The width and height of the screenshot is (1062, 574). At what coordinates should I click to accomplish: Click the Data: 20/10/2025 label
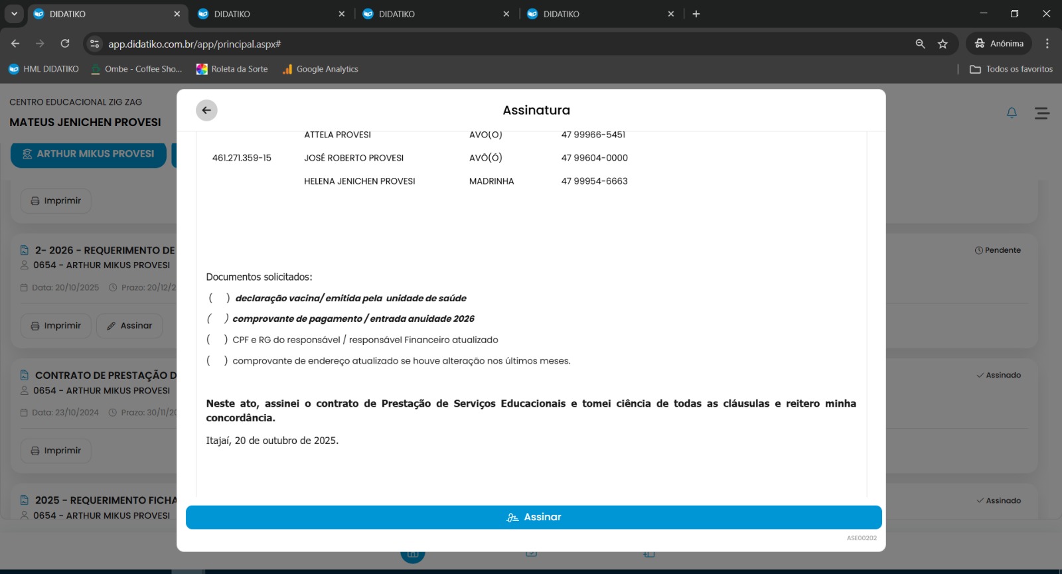pyautogui.click(x=60, y=288)
